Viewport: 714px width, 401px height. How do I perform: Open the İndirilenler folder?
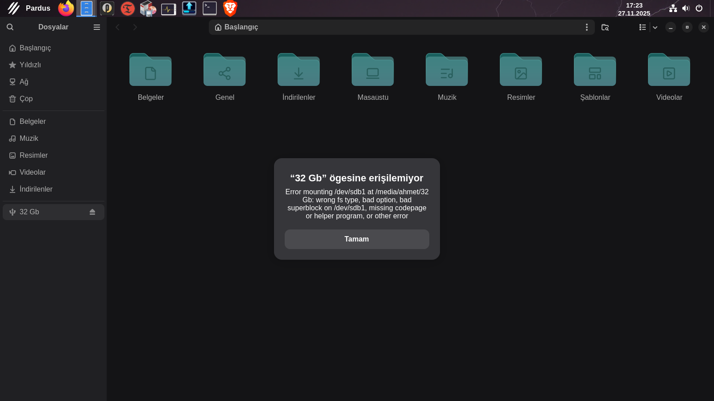tap(299, 70)
